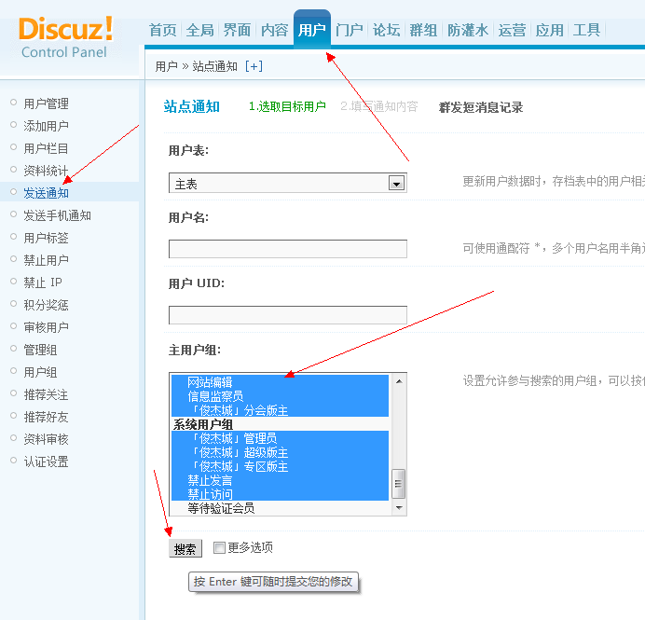Image resolution: width=645 pixels, height=620 pixels.
Task: Open the 首页 top navigation tab
Action: (x=162, y=30)
